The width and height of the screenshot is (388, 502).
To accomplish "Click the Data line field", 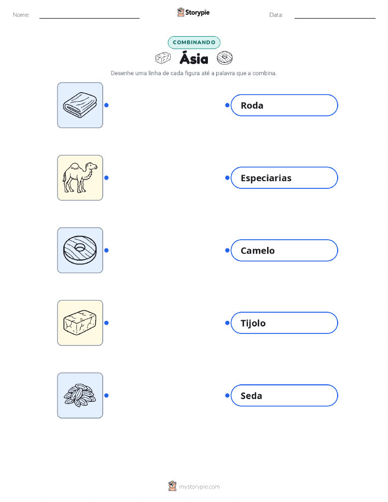I will (335, 15).
